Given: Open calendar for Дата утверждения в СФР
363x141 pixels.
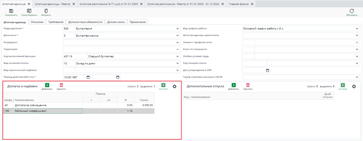Looking at the screenshot, I should click(x=268, y=70).
